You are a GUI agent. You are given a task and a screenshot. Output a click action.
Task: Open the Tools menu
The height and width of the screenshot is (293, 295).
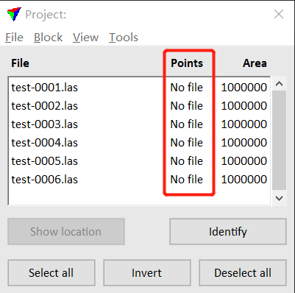[124, 38]
